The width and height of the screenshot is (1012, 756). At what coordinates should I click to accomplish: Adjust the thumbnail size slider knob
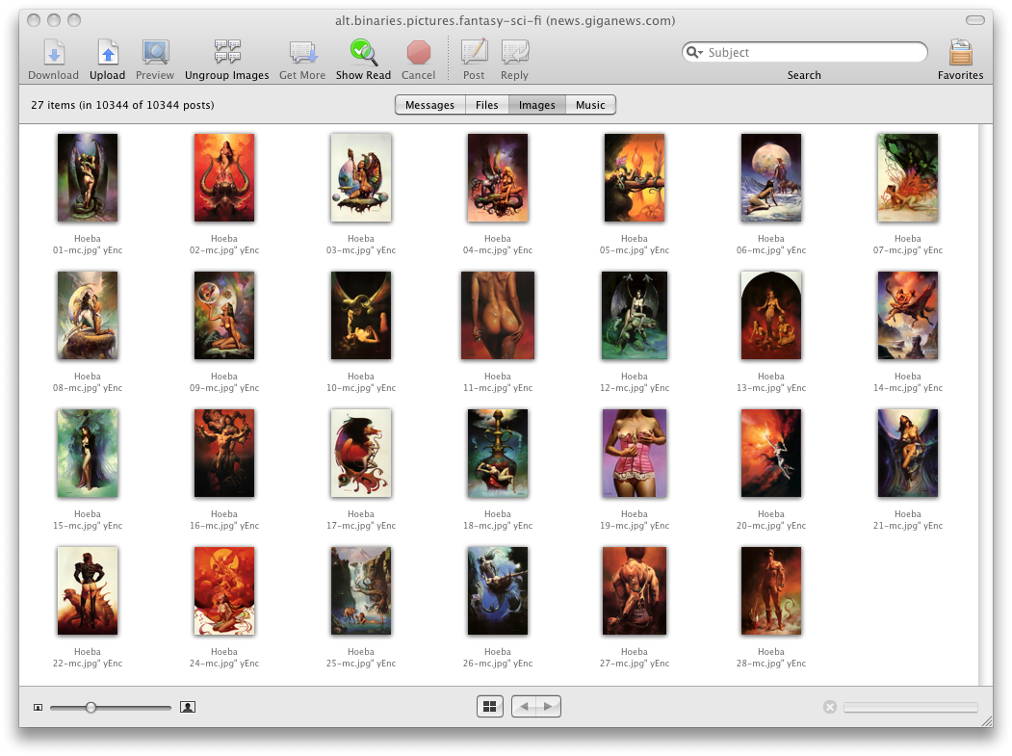[x=91, y=708]
